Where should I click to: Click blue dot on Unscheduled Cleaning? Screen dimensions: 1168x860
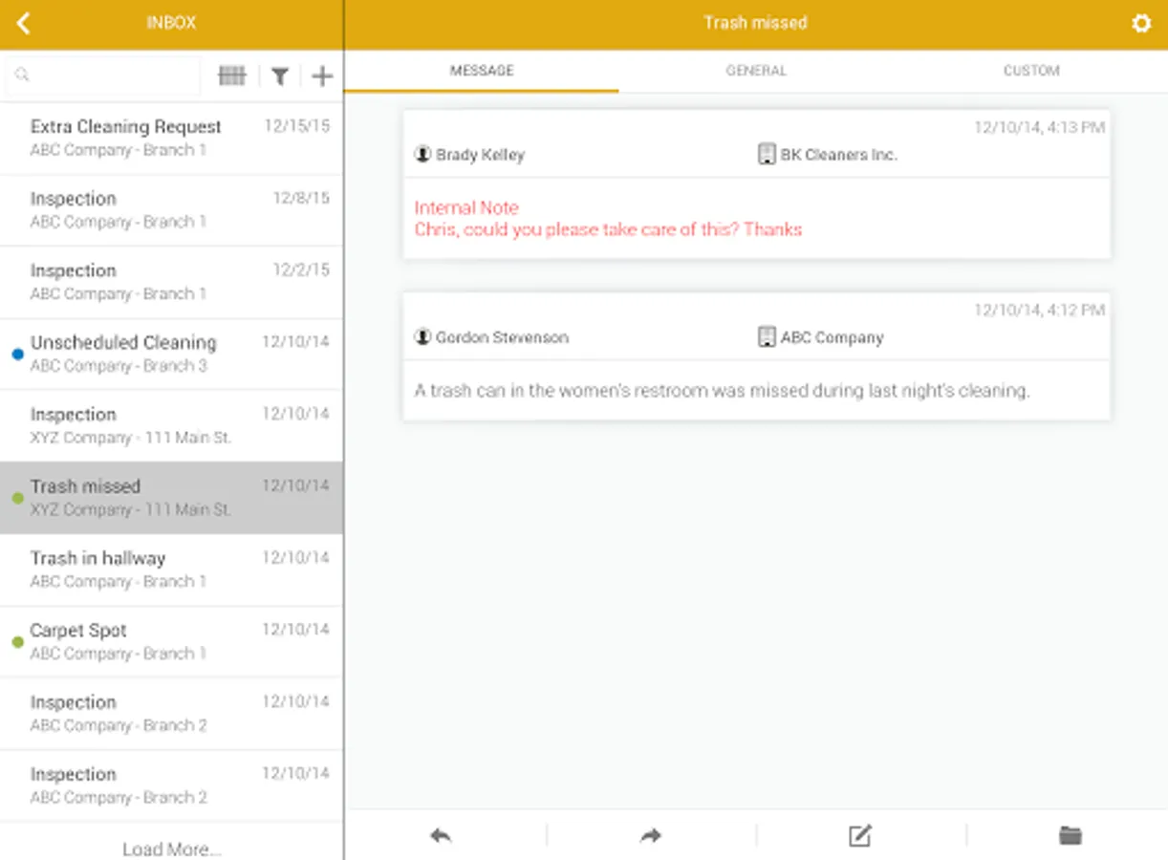[x=17, y=355]
